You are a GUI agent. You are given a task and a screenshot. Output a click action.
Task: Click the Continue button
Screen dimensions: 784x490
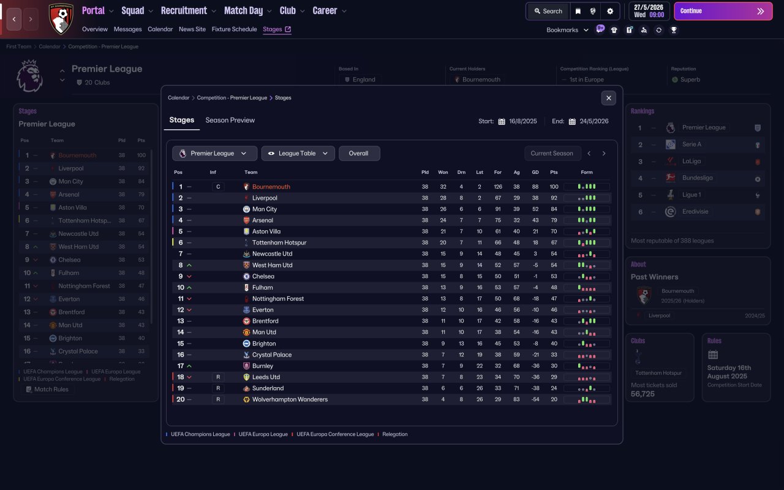pos(723,11)
